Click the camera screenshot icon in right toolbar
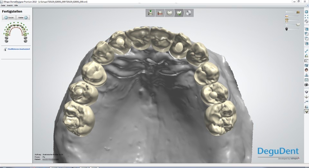309x168 pixels. [306, 85]
